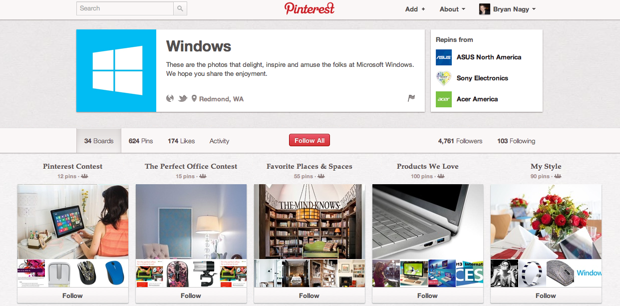Open the Pinterest logo home link
This screenshot has height=306, width=620.
[x=310, y=8]
